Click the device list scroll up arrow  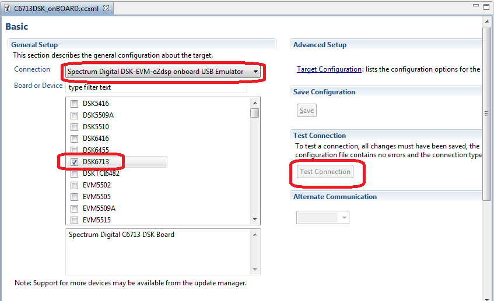pyautogui.click(x=255, y=103)
